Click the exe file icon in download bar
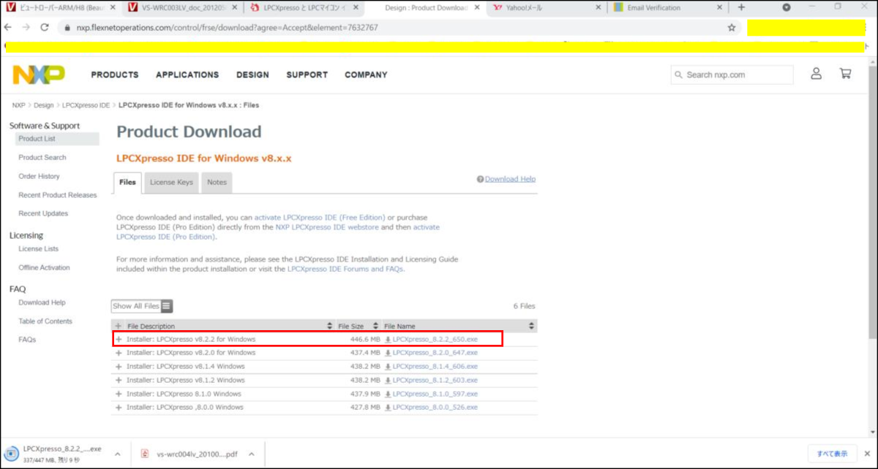The height and width of the screenshot is (469, 878). [12, 454]
